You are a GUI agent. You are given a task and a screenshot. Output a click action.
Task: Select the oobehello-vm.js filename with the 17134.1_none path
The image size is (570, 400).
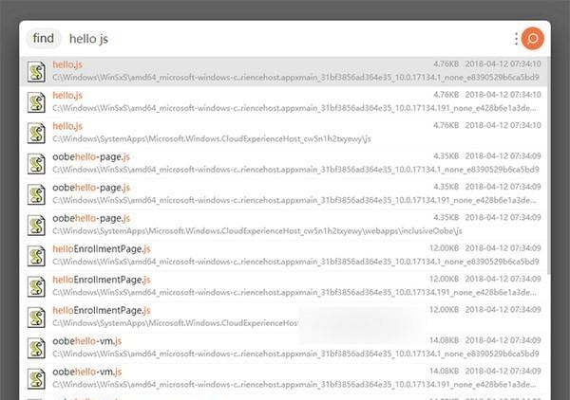[87, 341]
